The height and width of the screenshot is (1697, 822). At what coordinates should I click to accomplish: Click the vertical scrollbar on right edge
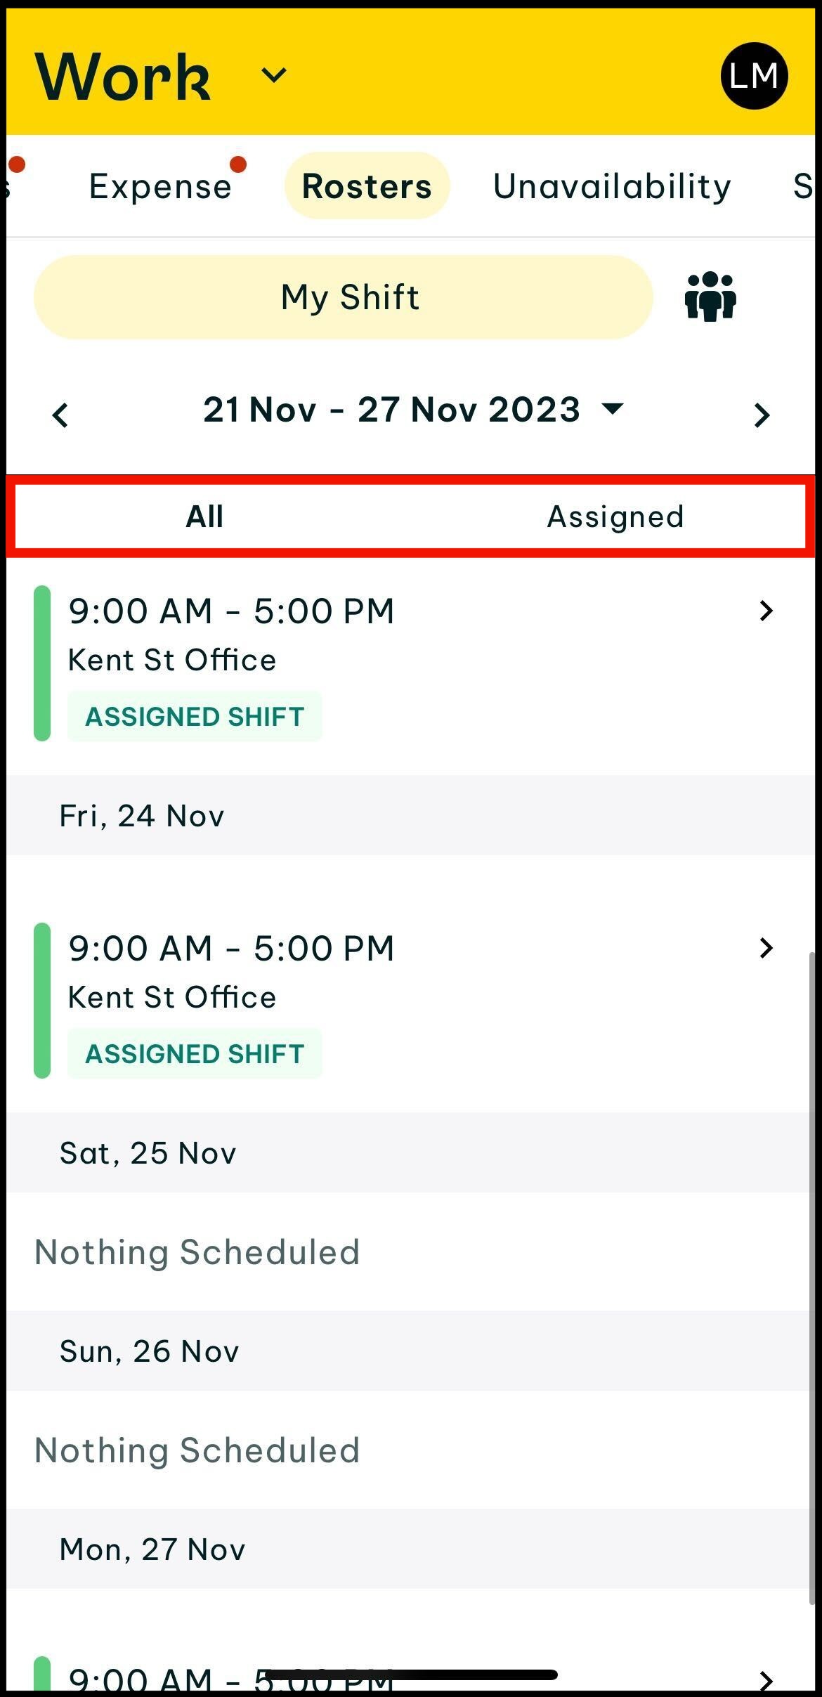click(x=813, y=1265)
